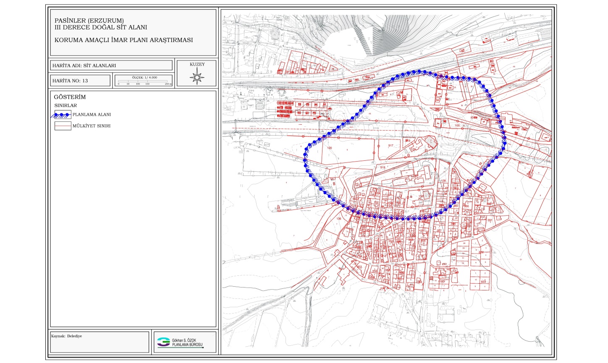Screen dimensions: 608x363
Task: Click the KUZEY north star compass symbol
Action: [x=197, y=78]
